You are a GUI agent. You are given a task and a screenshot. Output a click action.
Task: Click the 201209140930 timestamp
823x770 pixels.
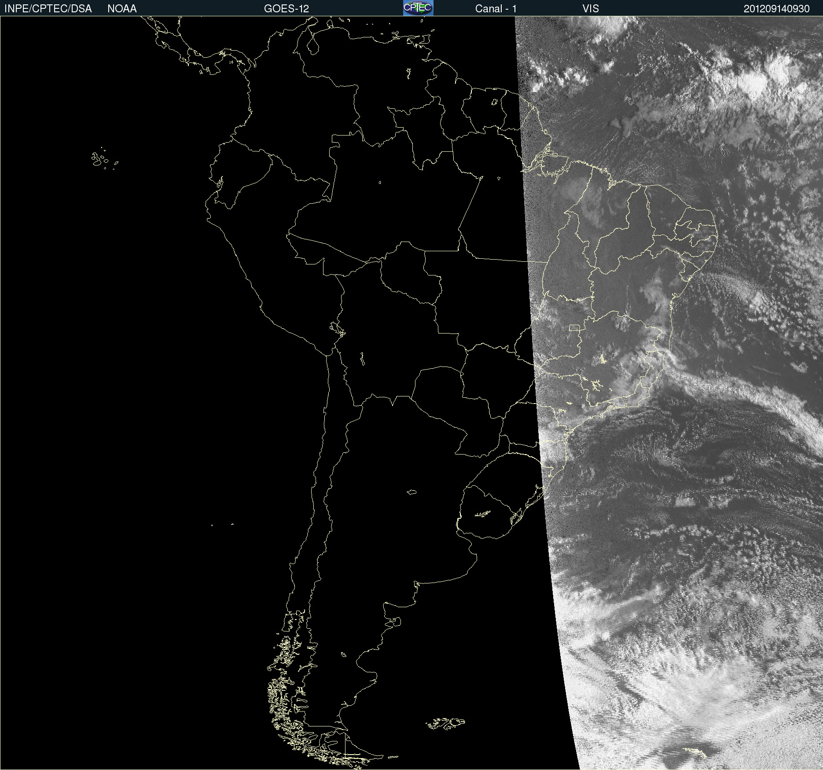777,9
